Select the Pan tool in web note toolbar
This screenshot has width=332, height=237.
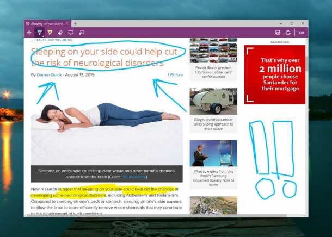(29, 33)
